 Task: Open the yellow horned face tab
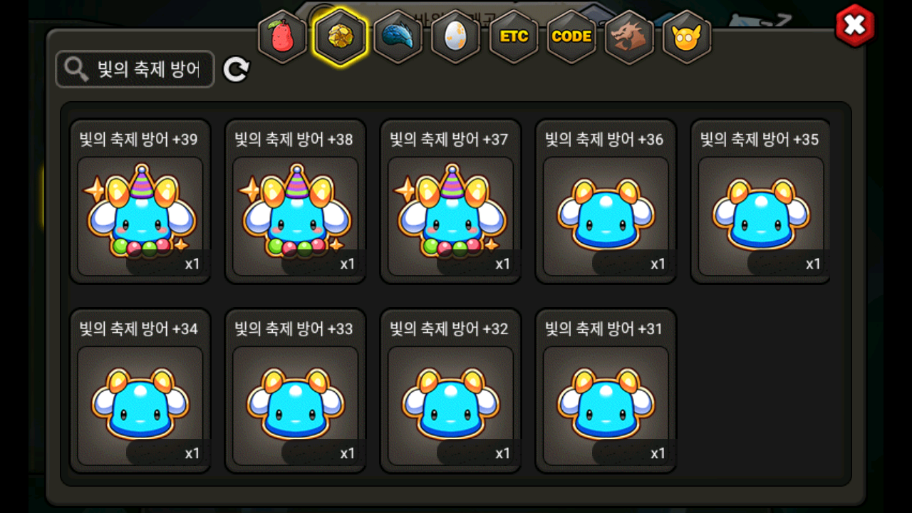tap(687, 37)
